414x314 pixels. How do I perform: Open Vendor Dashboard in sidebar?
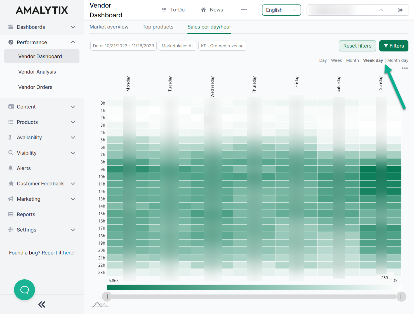tap(42, 56)
